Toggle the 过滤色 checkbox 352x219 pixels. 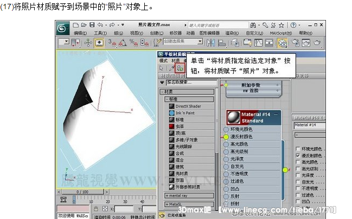coord(298,195)
